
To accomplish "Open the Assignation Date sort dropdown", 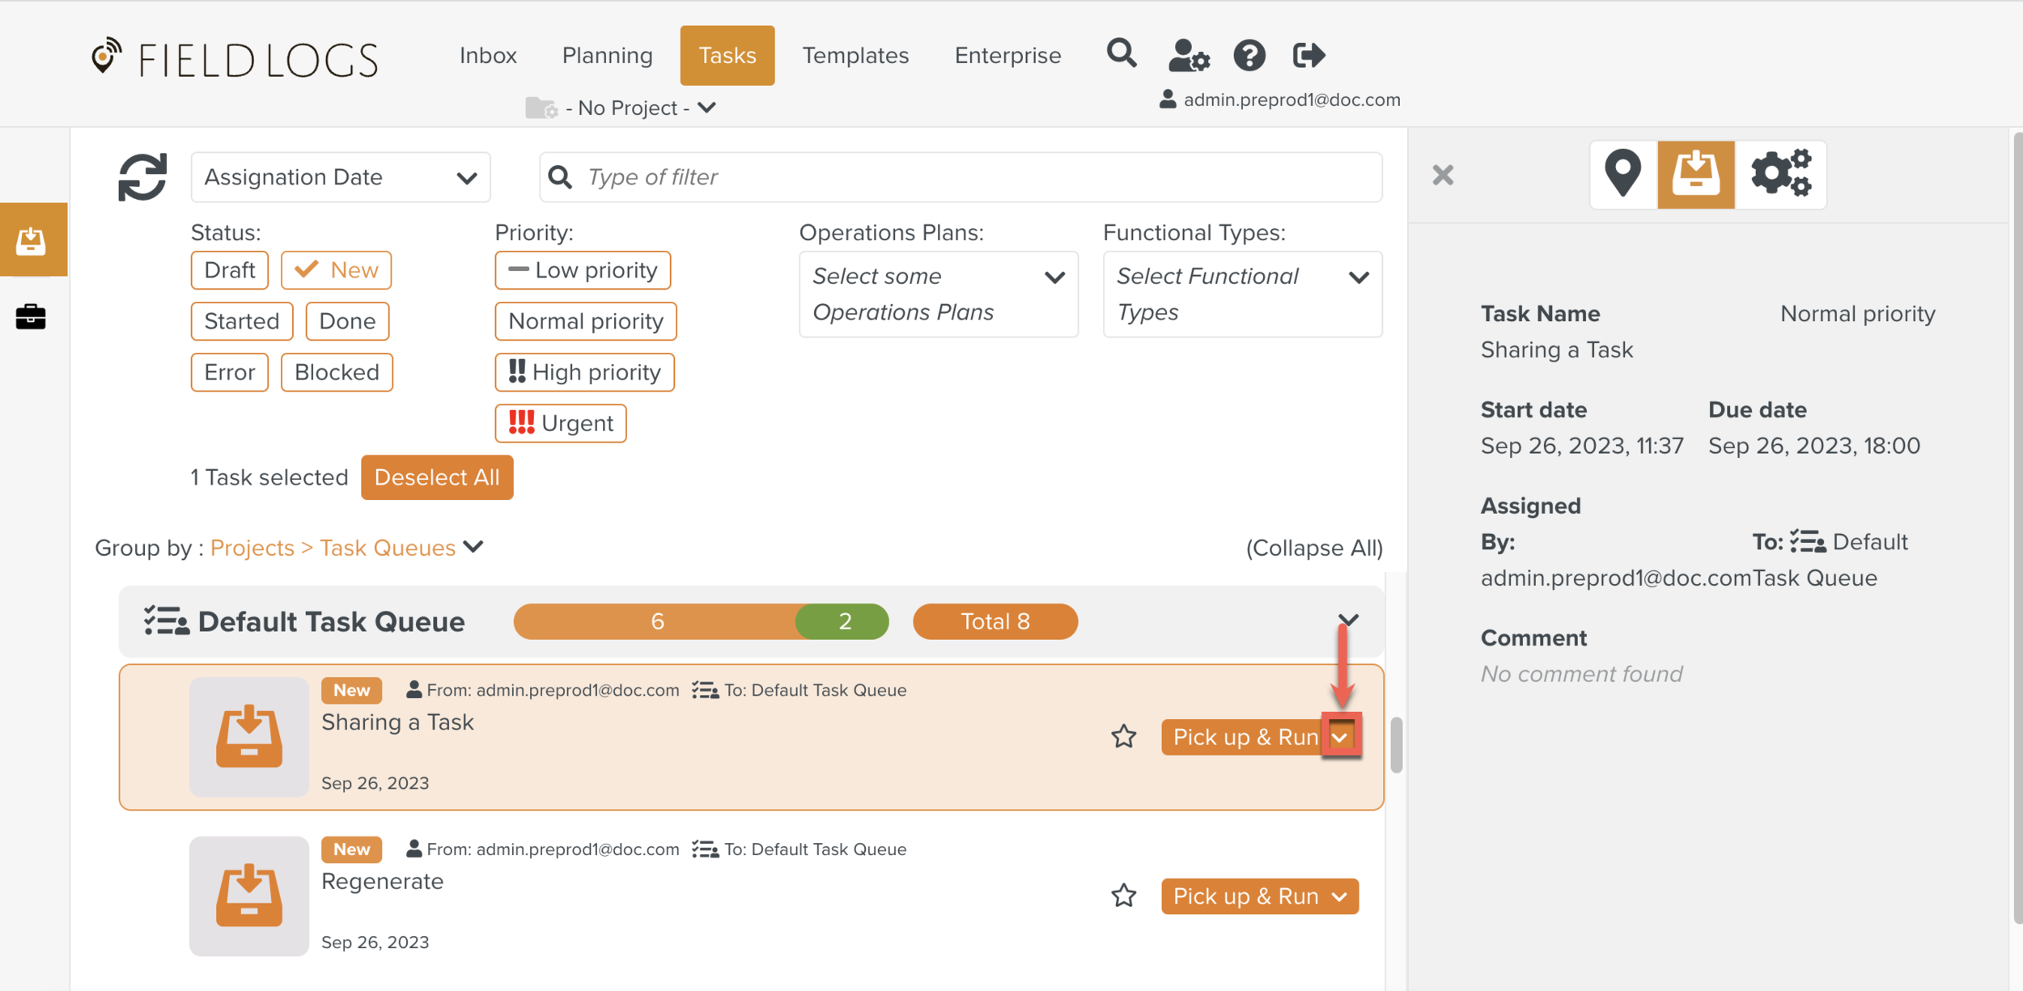I will coord(341,177).
